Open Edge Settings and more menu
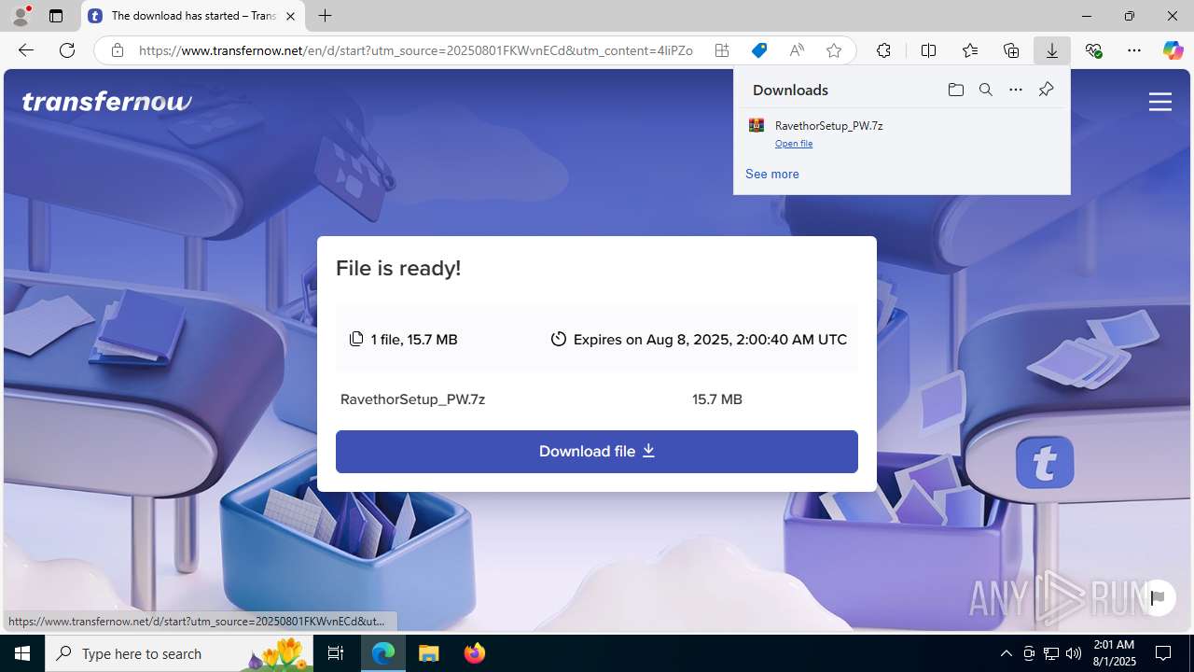The height and width of the screenshot is (672, 1194). point(1134,50)
